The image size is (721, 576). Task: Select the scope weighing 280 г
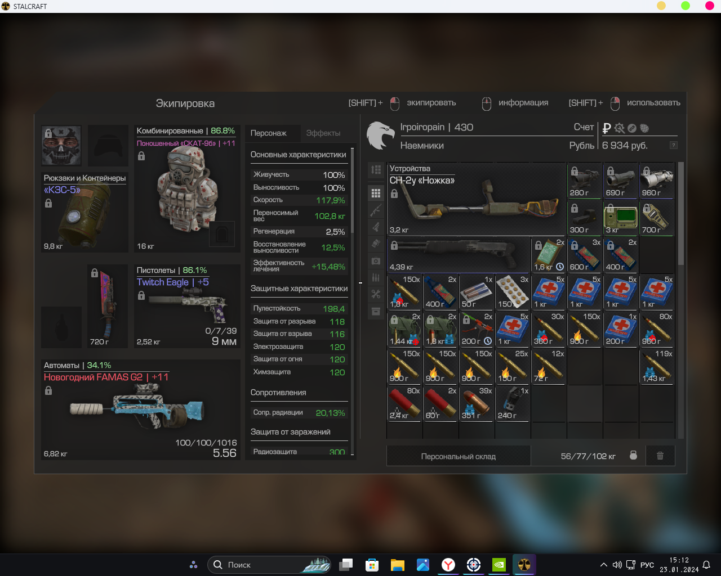(x=585, y=181)
